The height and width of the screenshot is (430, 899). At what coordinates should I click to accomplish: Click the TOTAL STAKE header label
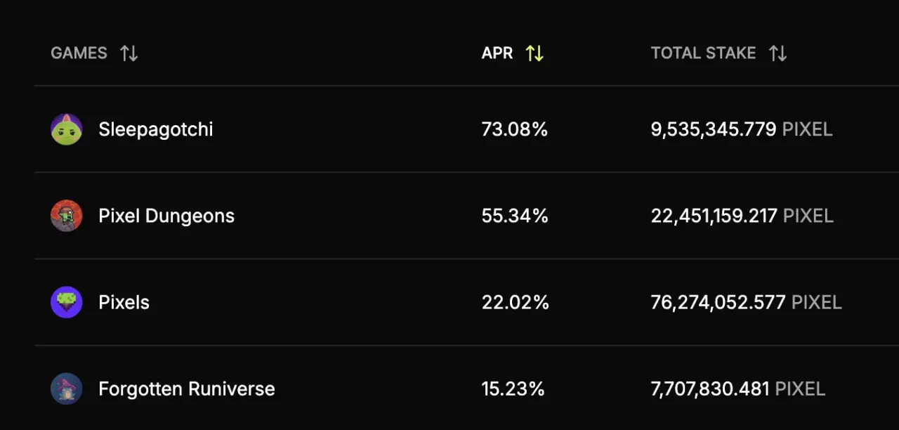[x=703, y=53]
